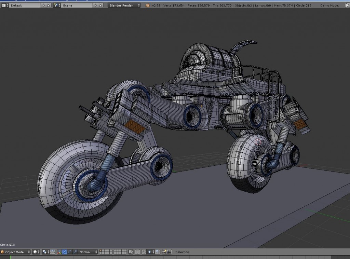Viewport: 350px width, 259px height.
Task: Open the Blender Render engine dropdown
Action: (x=123, y=5)
